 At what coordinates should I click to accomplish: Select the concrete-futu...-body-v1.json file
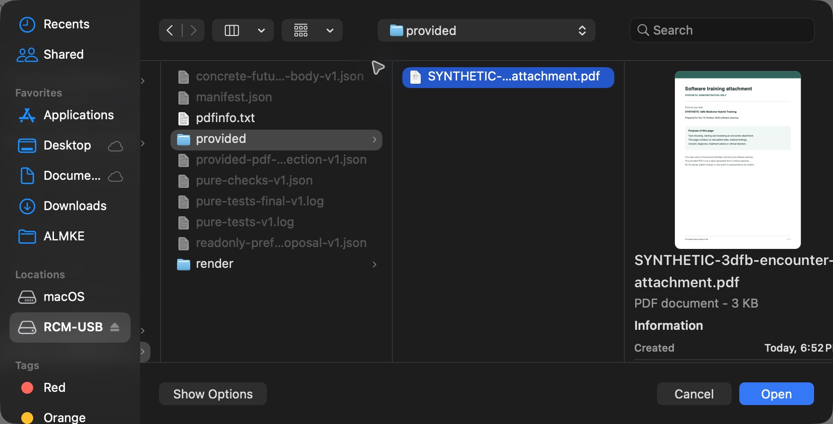pyautogui.click(x=276, y=76)
